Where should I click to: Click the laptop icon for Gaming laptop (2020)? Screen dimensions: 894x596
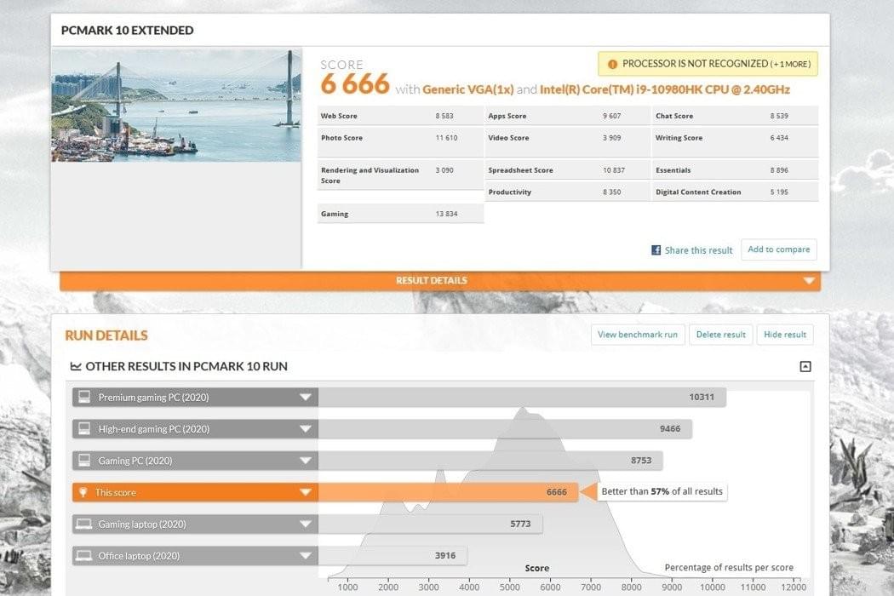84,524
